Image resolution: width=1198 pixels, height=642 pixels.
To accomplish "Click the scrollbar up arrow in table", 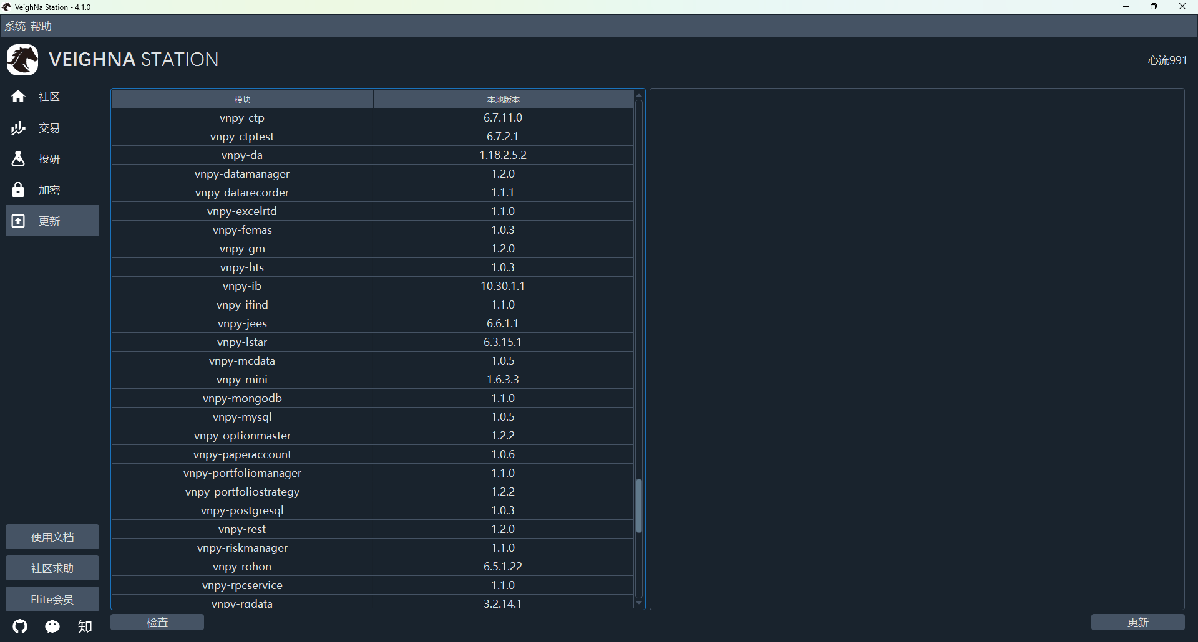I will (638, 96).
